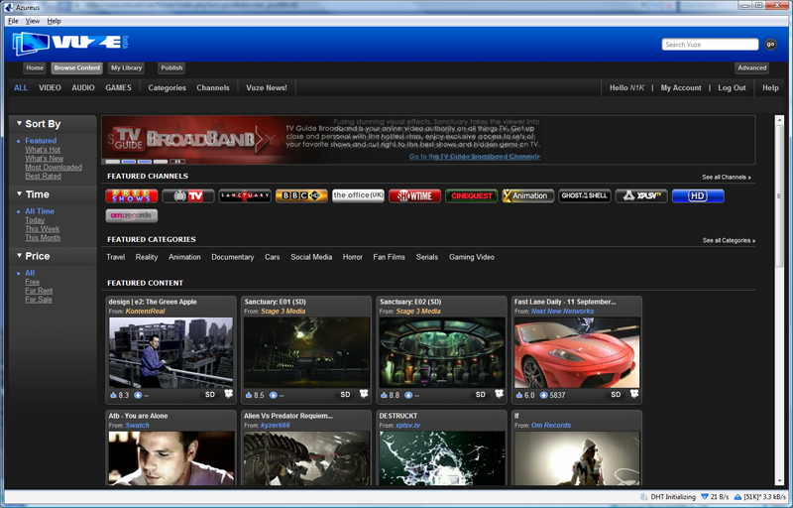This screenshot has height=508, width=793.
Task: Open Vuze News! link
Action: point(267,87)
